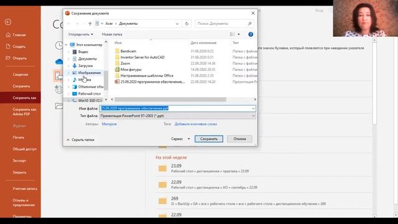Select Документы in the navigation tree
398x224 pixels.
click(87, 58)
